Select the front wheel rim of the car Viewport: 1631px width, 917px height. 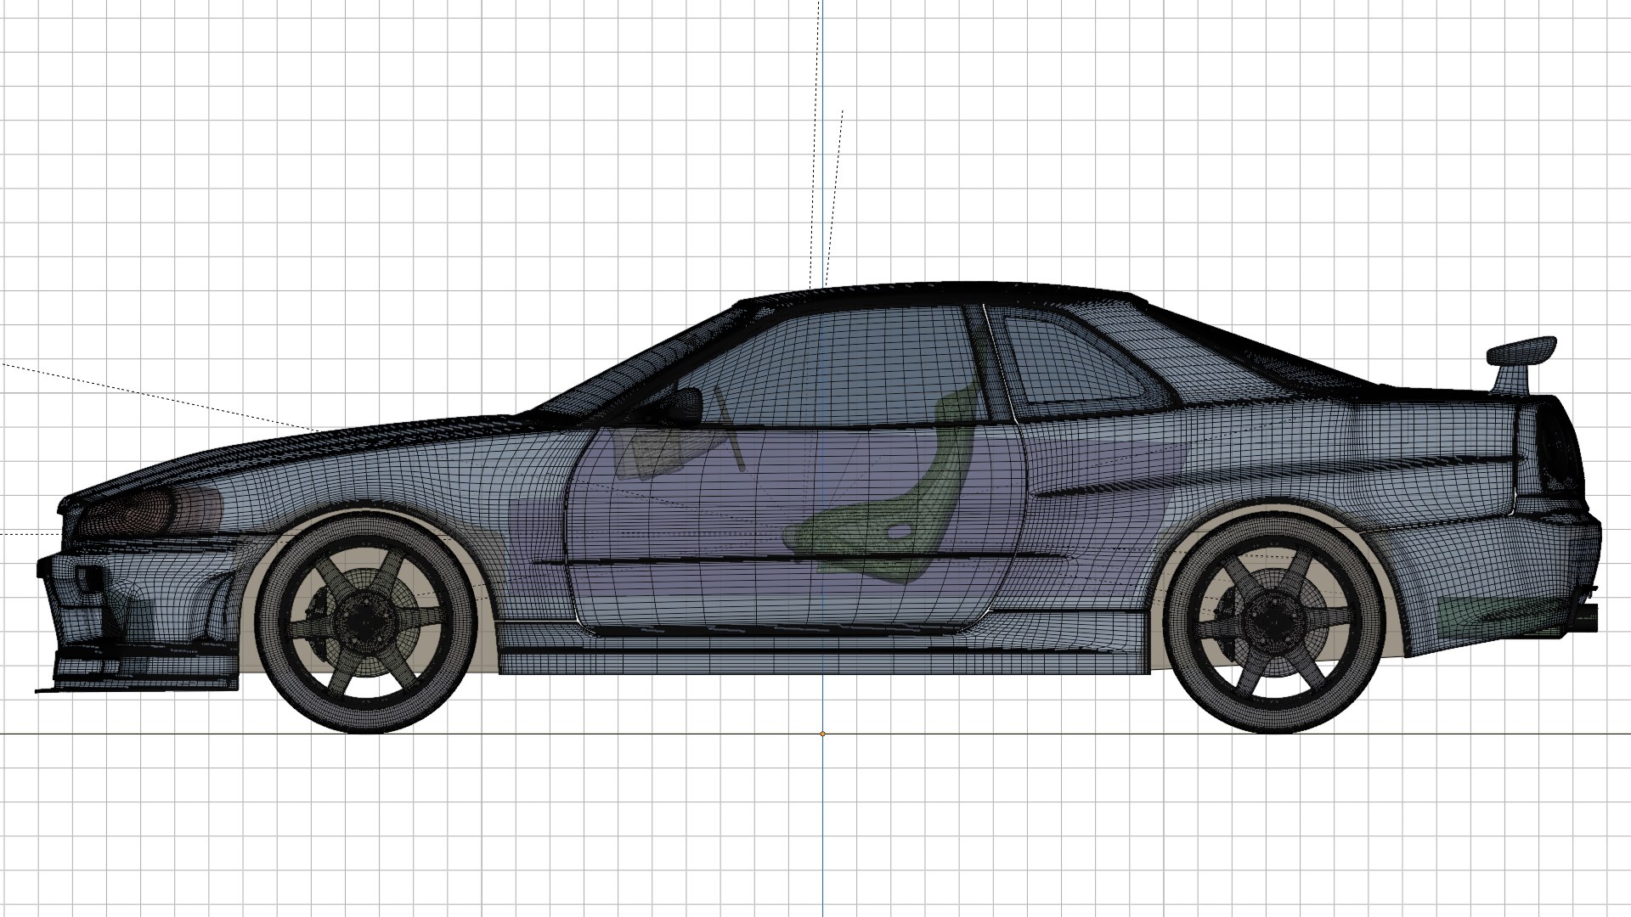click(364, 621)
